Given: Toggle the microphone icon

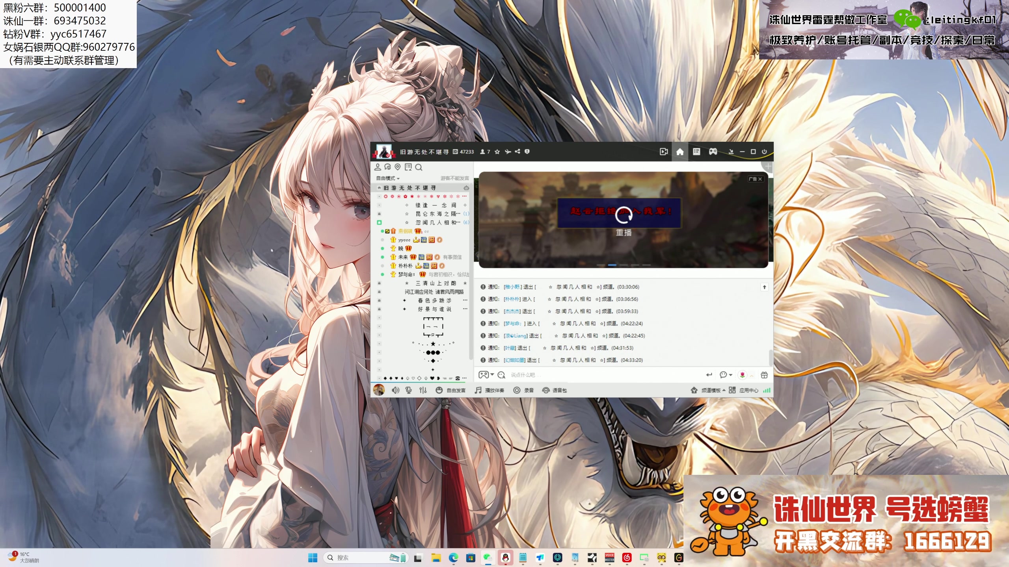Looking at the screenshot, I should click(x=409, y=390).
